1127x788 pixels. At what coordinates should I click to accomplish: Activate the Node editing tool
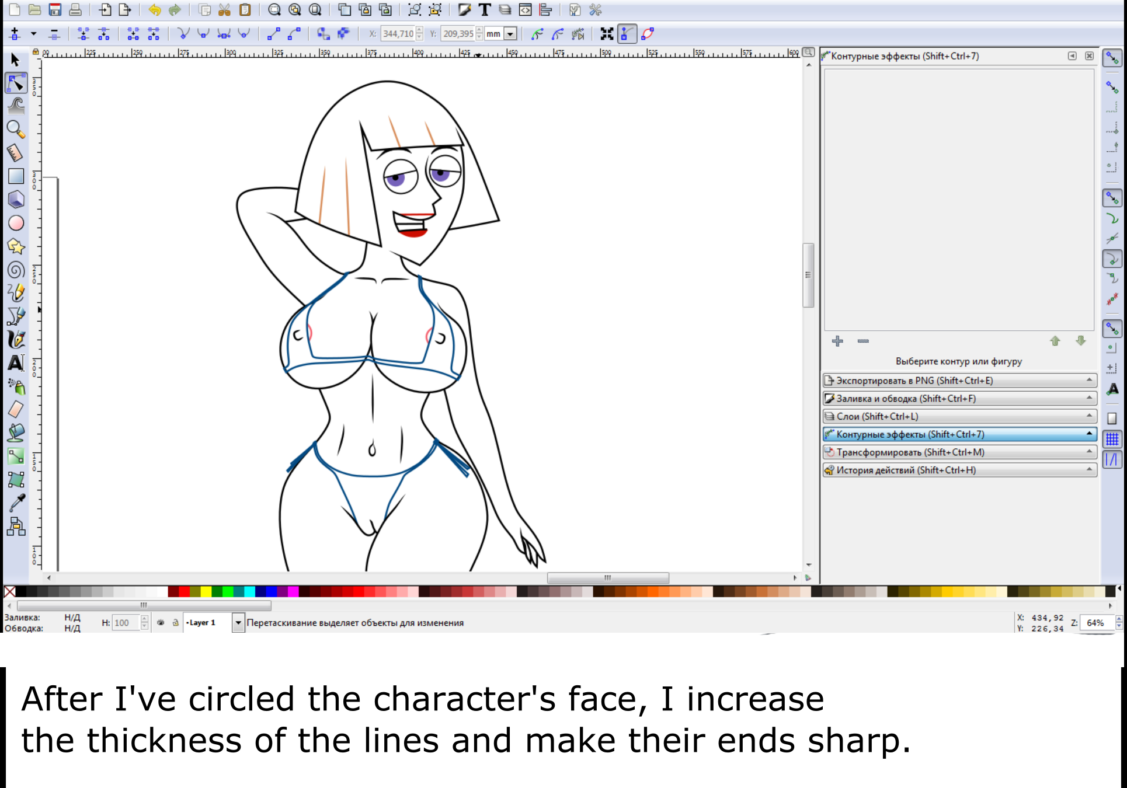[x=16, y=83]
